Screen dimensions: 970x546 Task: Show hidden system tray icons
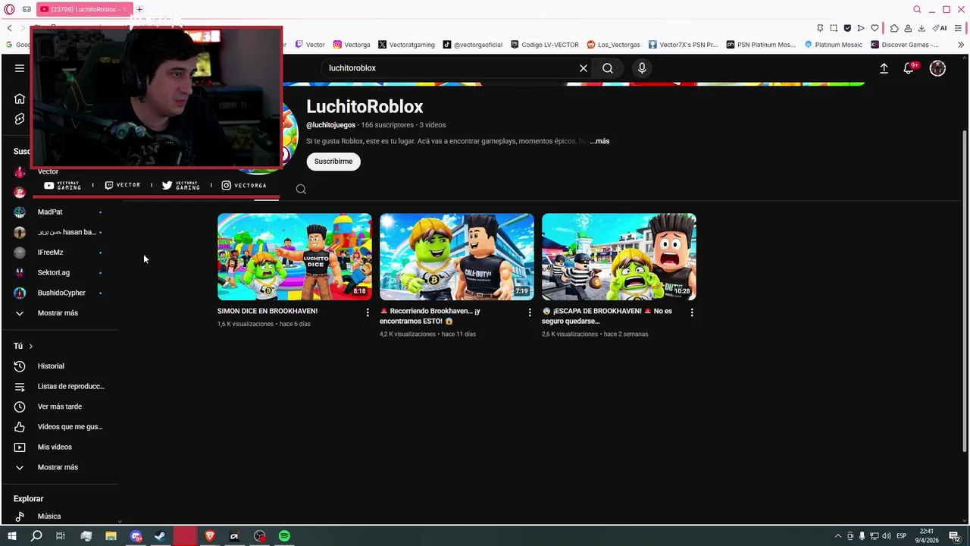pyautogui.click(x=837, y=536)
